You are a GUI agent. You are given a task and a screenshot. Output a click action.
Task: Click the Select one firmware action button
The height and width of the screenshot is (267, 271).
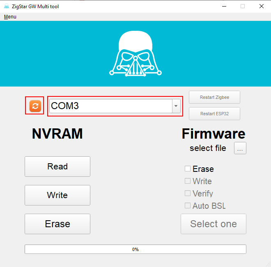point(214,224)
